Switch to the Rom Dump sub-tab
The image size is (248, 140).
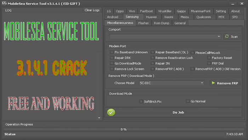pyautogui.click(x=162, y=23)
